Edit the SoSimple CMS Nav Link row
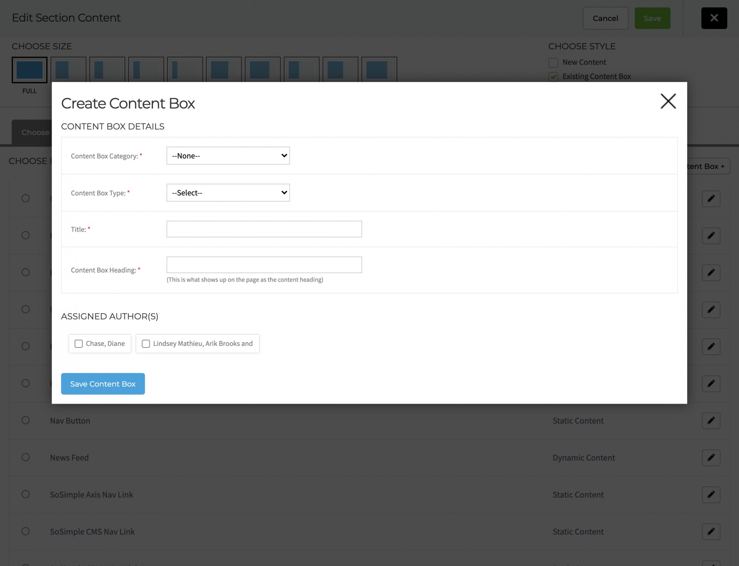 711,531
